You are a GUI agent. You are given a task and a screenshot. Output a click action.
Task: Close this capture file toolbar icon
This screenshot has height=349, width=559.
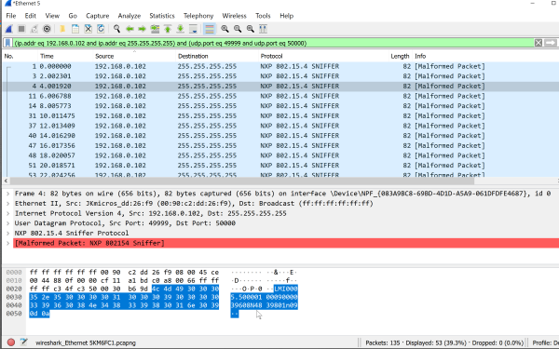pyautogui.click(x=89, y=29)
